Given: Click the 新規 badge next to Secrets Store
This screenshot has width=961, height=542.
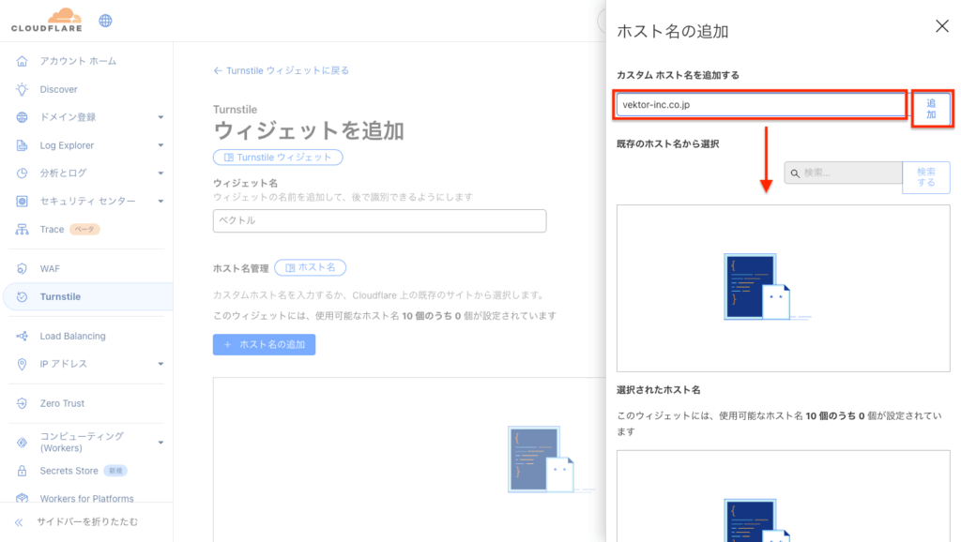Looking at the screenshot, I should pos(115,471).
